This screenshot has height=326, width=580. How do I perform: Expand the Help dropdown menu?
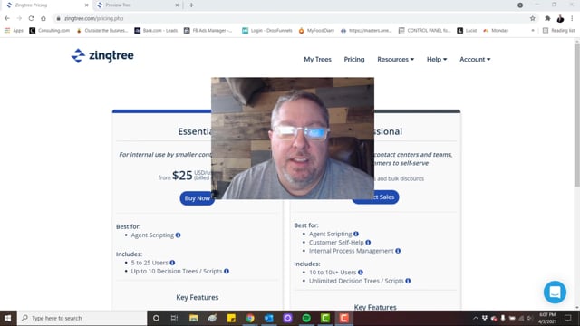(437, 60)
